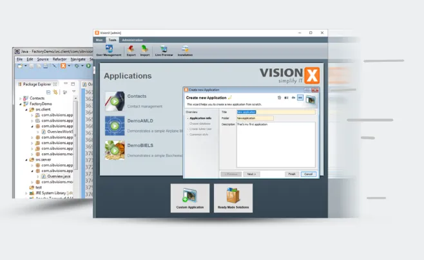The image size is (424, 260).
Task: Expand the Overview.java tree node
Action: pos(38,176)
